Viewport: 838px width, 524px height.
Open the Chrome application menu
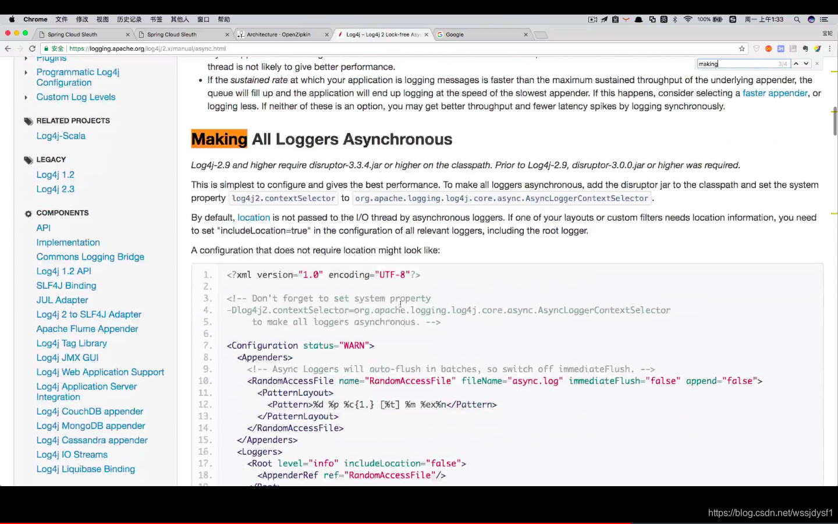click(x=35, y=19)
